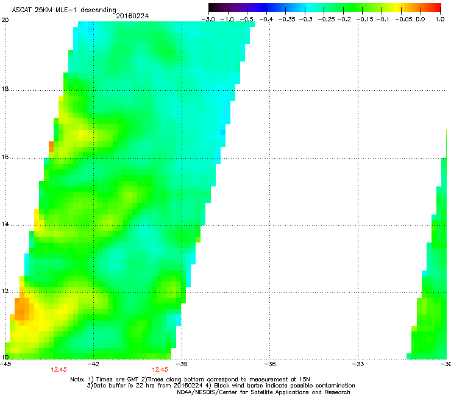
Task: Click red "12:45" time between -45 and -42
Action: 59,370
